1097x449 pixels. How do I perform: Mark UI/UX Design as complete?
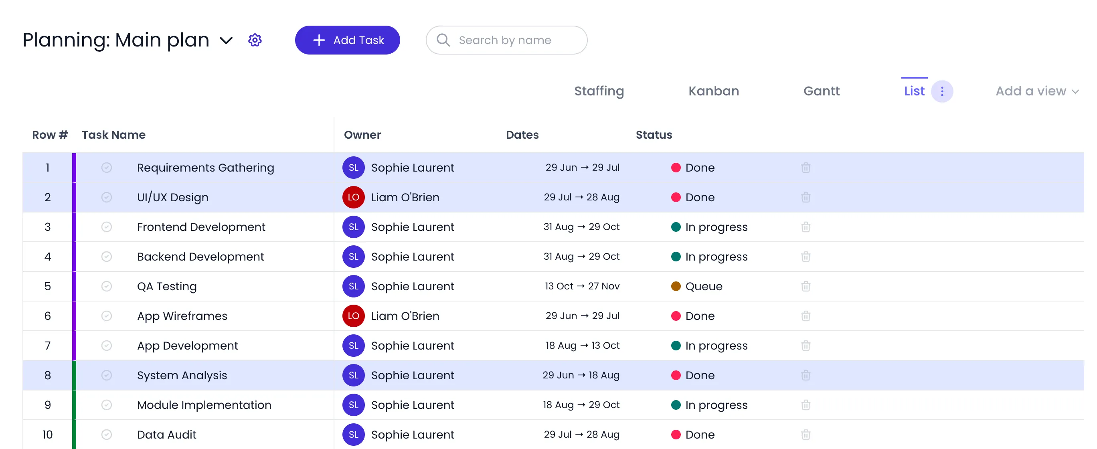(x=107, y=198)
